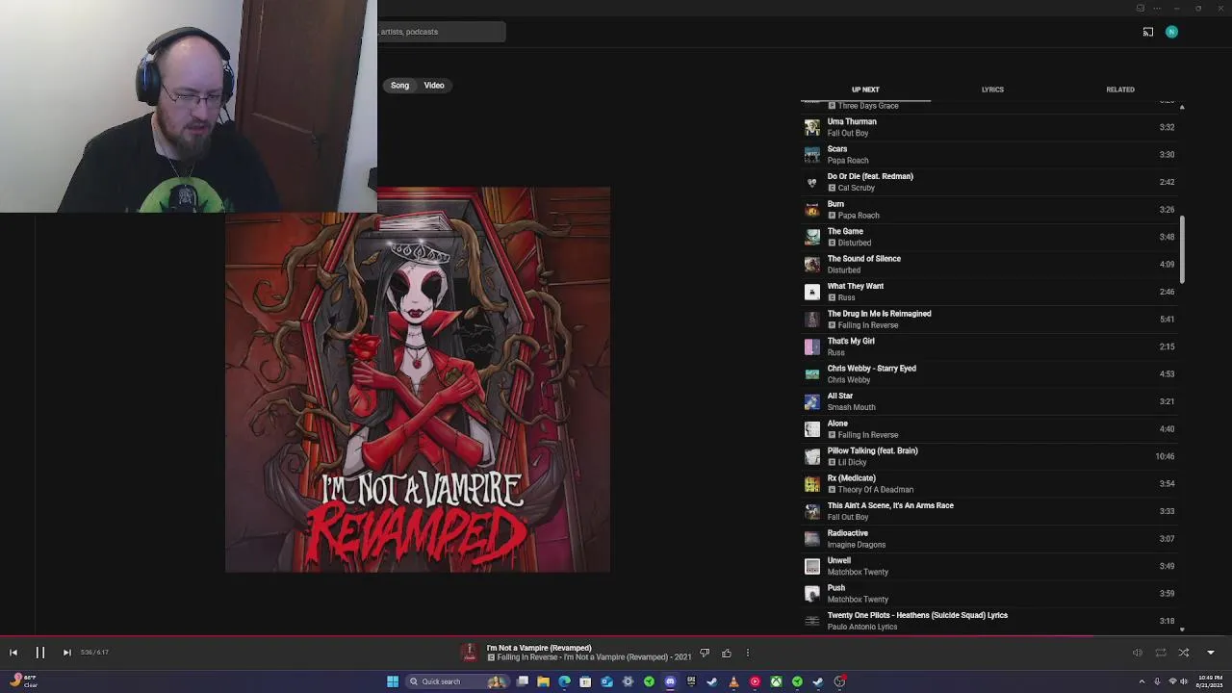Open Task View from the taskbar

pos(523,681)
